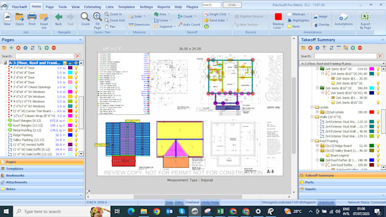Open the Segment tool dropdown
The image size is (386, 217).
click(x=175, y=27)
